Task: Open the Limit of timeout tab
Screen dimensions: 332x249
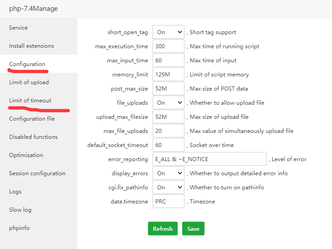Action: click(x=30, y=101)
